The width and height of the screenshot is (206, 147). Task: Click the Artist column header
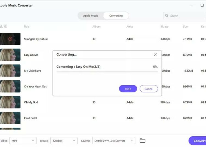(x=130, y=27)
